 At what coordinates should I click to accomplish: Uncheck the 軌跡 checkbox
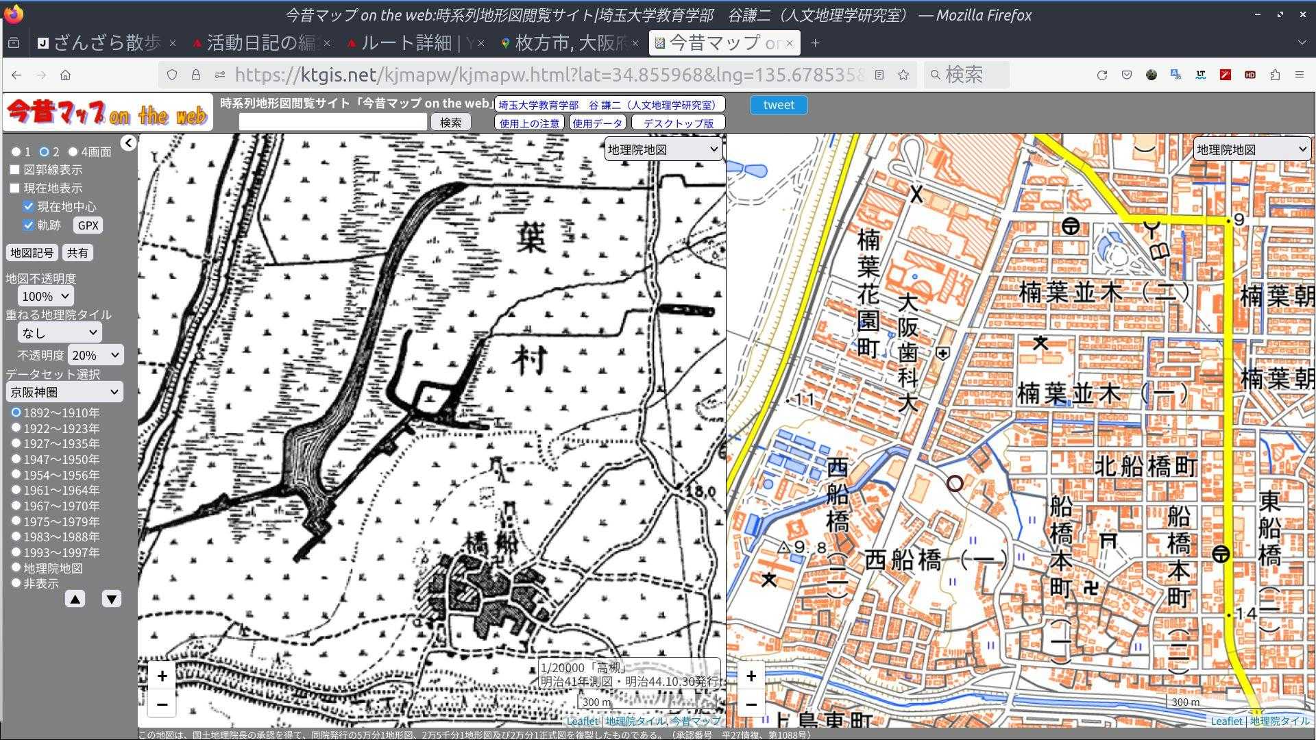28,225
